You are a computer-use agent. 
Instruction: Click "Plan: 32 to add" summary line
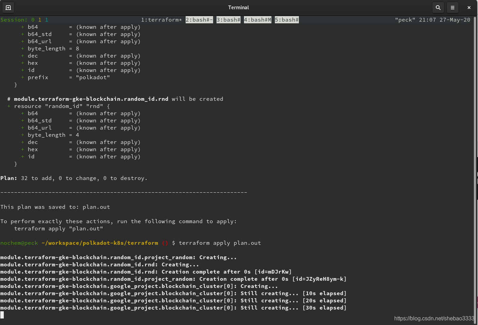[x=74, y=178]
